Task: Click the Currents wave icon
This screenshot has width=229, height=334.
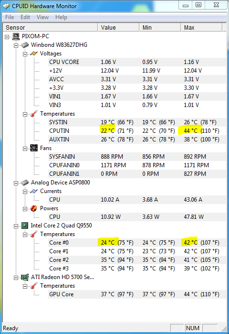Action: click(x=34, y=191)
